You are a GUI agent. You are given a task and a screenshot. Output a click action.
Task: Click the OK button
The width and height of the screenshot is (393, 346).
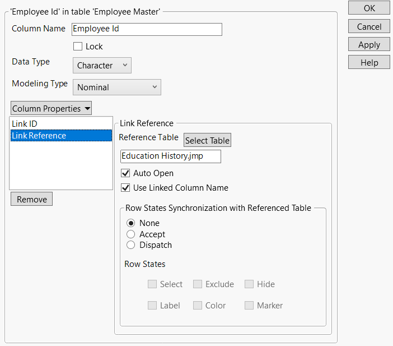369,8
